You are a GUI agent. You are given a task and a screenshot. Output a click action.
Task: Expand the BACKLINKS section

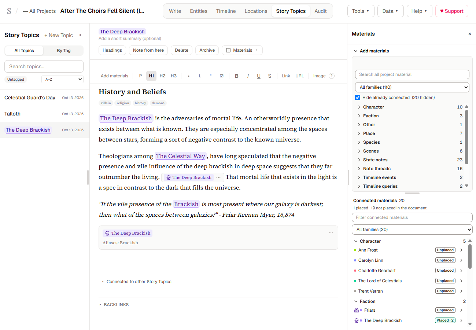(114, 305)
